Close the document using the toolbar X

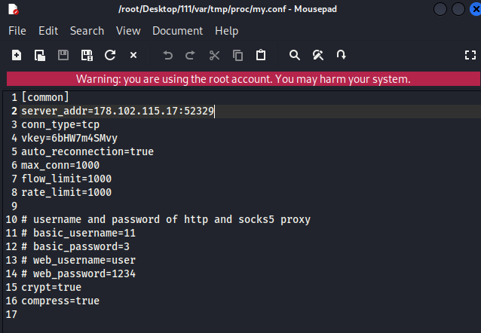[x=133, y=55]
